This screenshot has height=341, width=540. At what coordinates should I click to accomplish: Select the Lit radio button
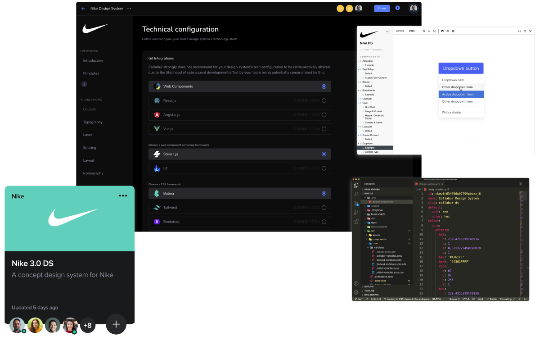coord(324,168)
